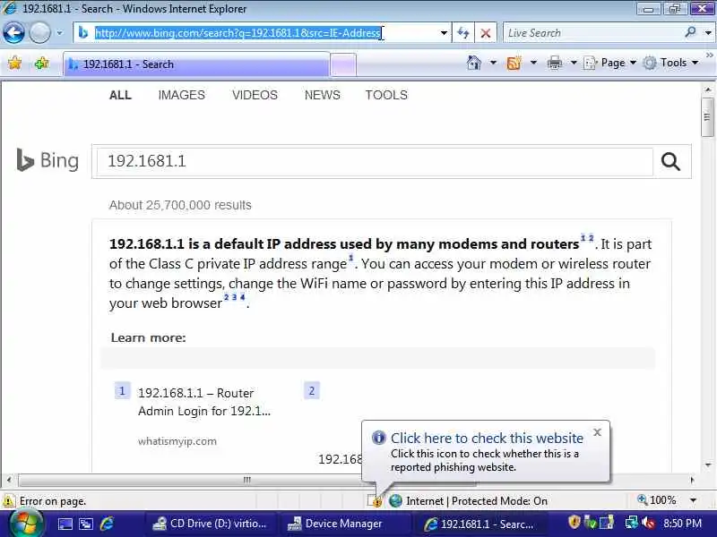Click the vertical scrollbar up arrow
This screenshot has height=537, width=717.
(x=707, y=89)
